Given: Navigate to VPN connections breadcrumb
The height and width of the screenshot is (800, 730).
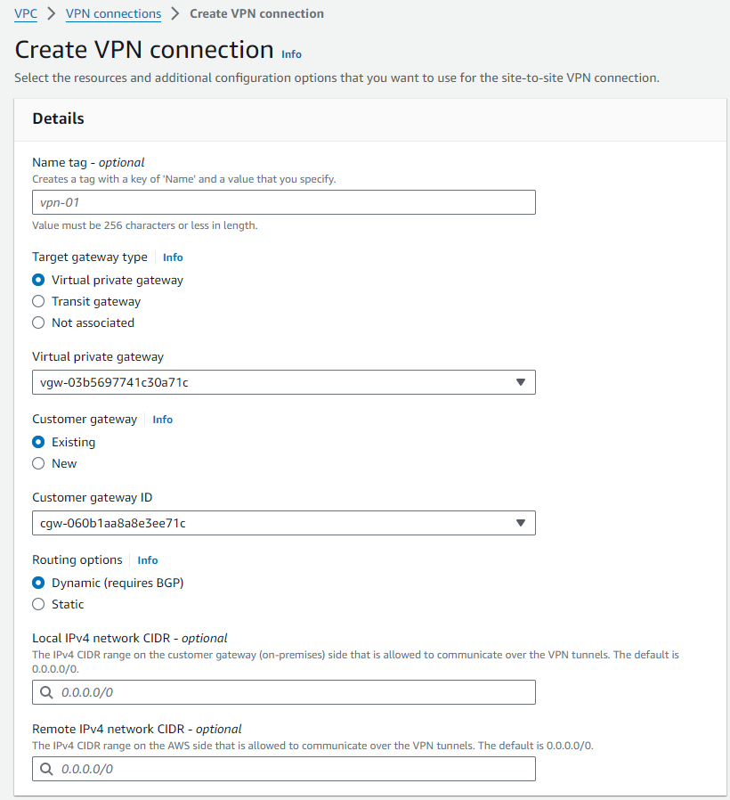Looking at the screenshot, I should click(114, 14).
